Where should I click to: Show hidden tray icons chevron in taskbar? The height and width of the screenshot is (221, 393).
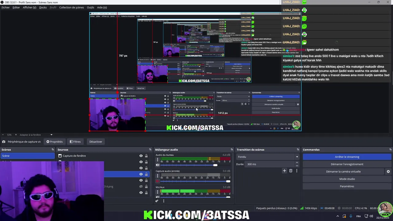(x=338, y=216)
